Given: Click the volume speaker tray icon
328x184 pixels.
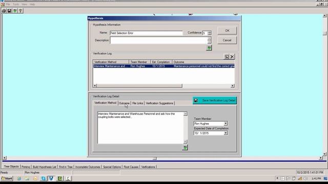Looking at the screenshot, I should pyautogui.click(x=305, y=178).
